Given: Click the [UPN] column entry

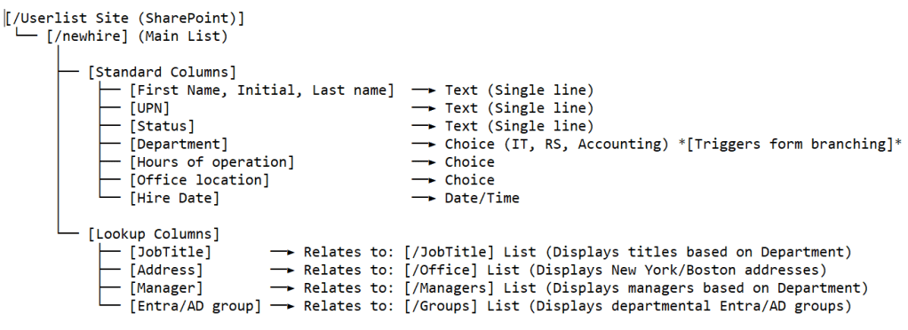Looking at the screenshot, I should point(149,108).
